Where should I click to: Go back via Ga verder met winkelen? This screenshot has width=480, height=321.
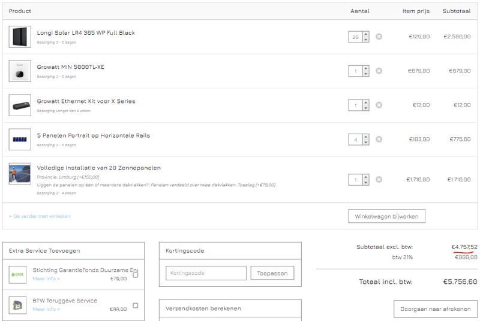coord(40,216)
